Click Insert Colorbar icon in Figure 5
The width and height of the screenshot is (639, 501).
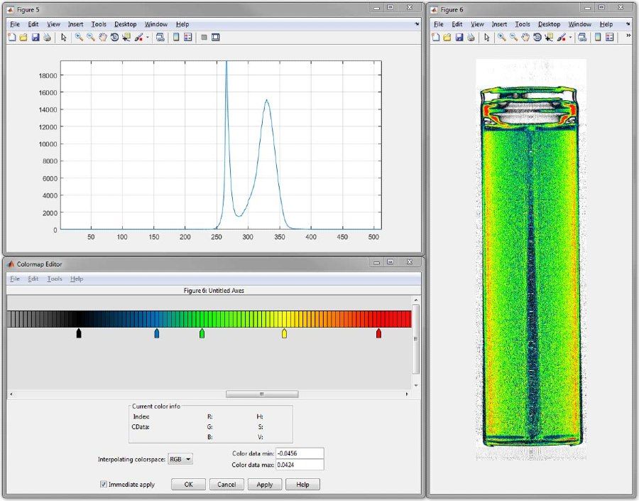click(x=176, y=38)
